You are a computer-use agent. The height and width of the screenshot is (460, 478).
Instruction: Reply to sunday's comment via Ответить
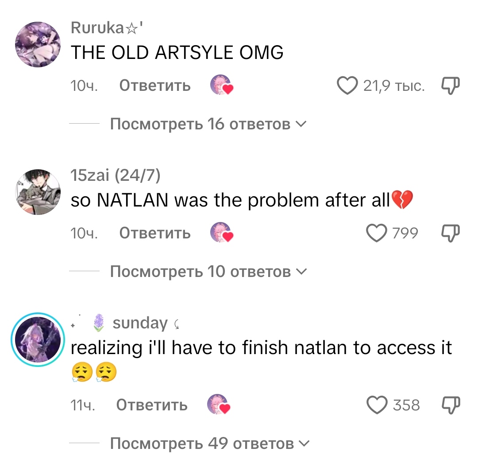point(152,405)
